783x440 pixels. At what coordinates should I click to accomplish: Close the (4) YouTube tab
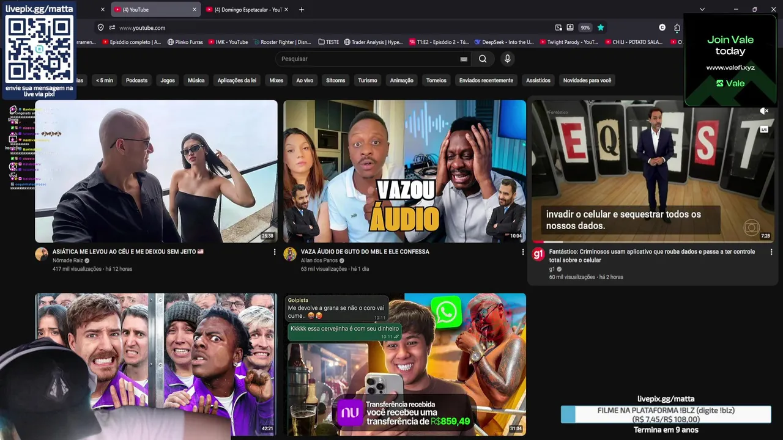(x=195, y=10)
